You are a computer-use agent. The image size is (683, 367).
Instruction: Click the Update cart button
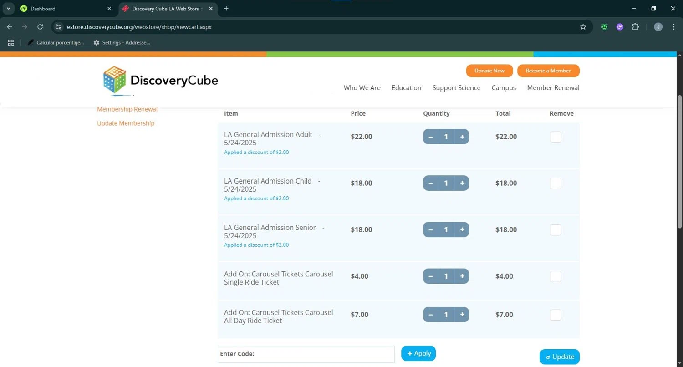click(x=560, y=357)
